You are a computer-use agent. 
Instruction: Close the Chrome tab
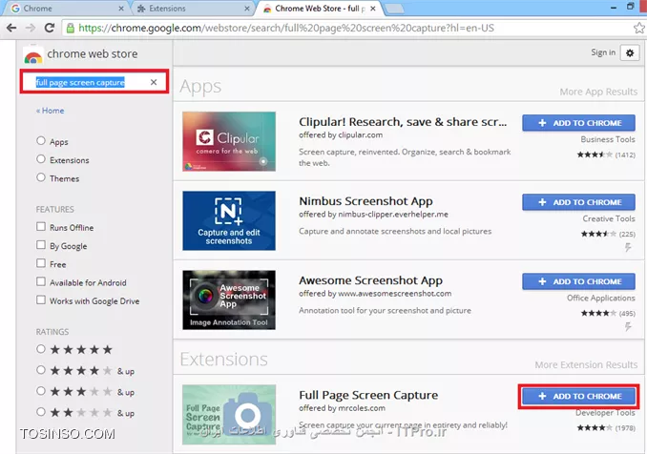[x=121, y=9]
